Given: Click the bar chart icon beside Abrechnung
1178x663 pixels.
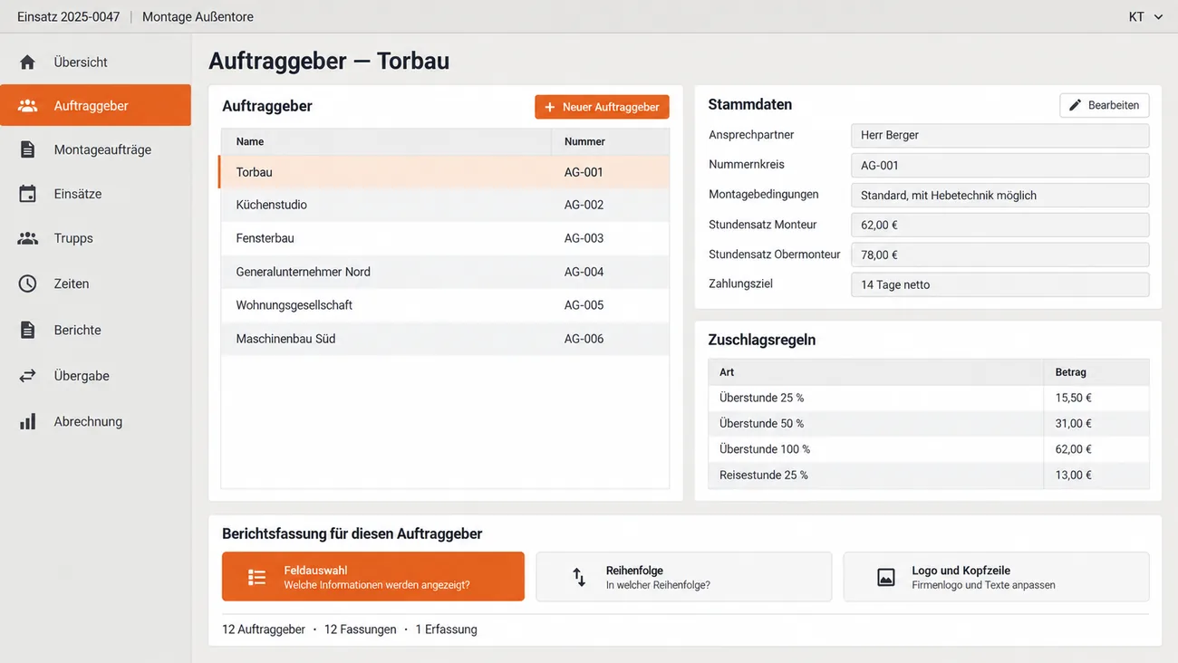Looking at the screenshot, I should point(28,421).
